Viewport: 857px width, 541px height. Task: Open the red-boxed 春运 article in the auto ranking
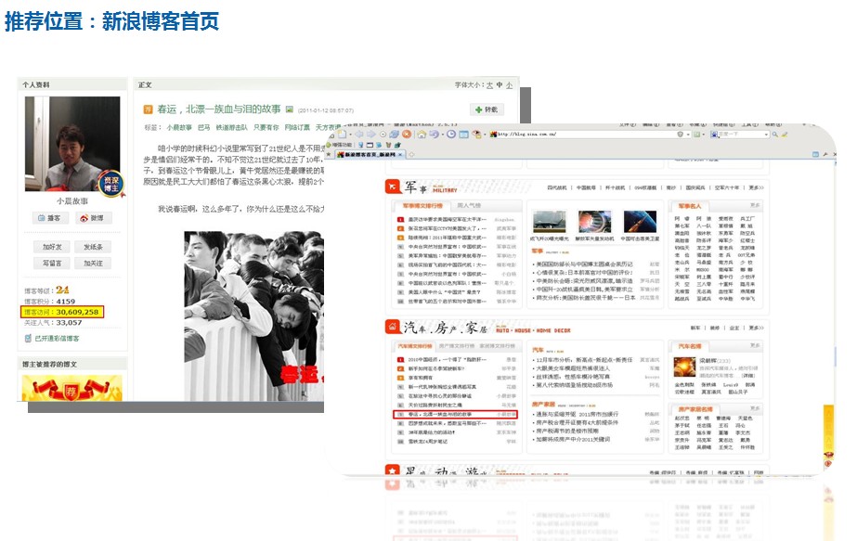click(x=455, y=414)
